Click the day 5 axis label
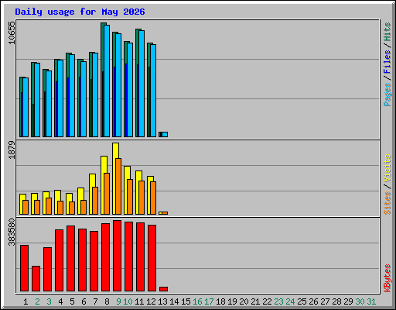Viewport: 396px width, 310px height. point(72,301)
